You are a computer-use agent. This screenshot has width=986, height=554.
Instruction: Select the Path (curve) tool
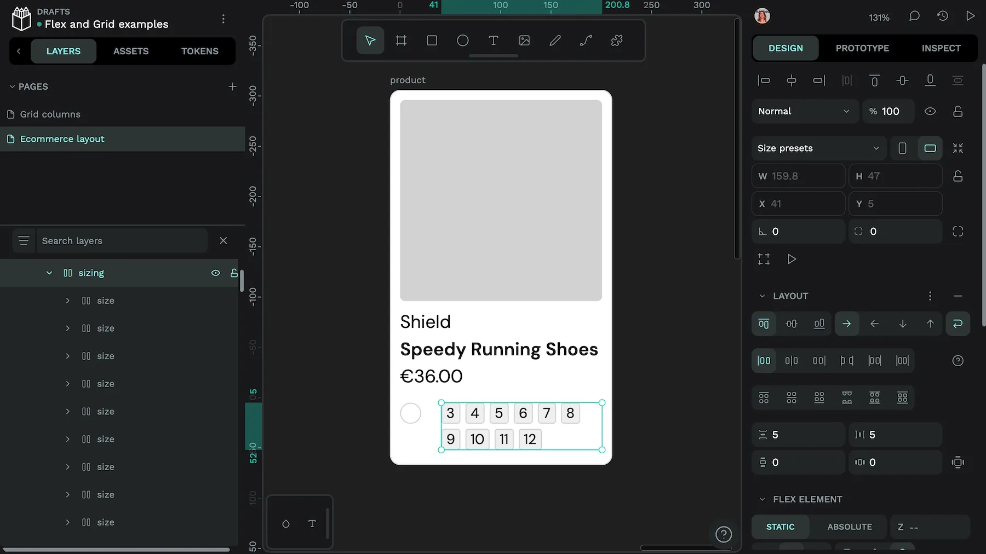(586, 41)
